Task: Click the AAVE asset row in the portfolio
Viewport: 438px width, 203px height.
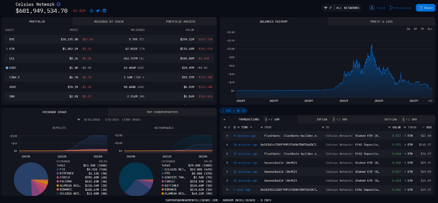Action: (109, 87)
